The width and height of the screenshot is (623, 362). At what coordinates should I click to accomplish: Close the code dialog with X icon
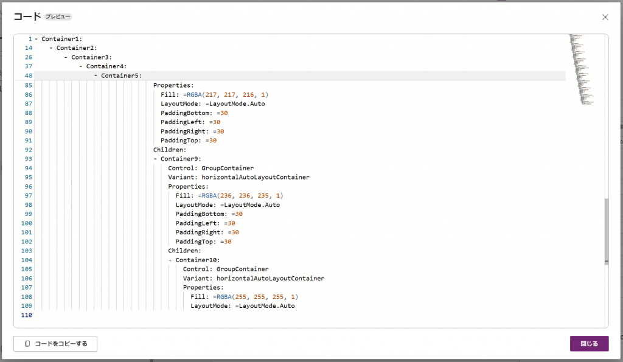click(x=605, y=17)
